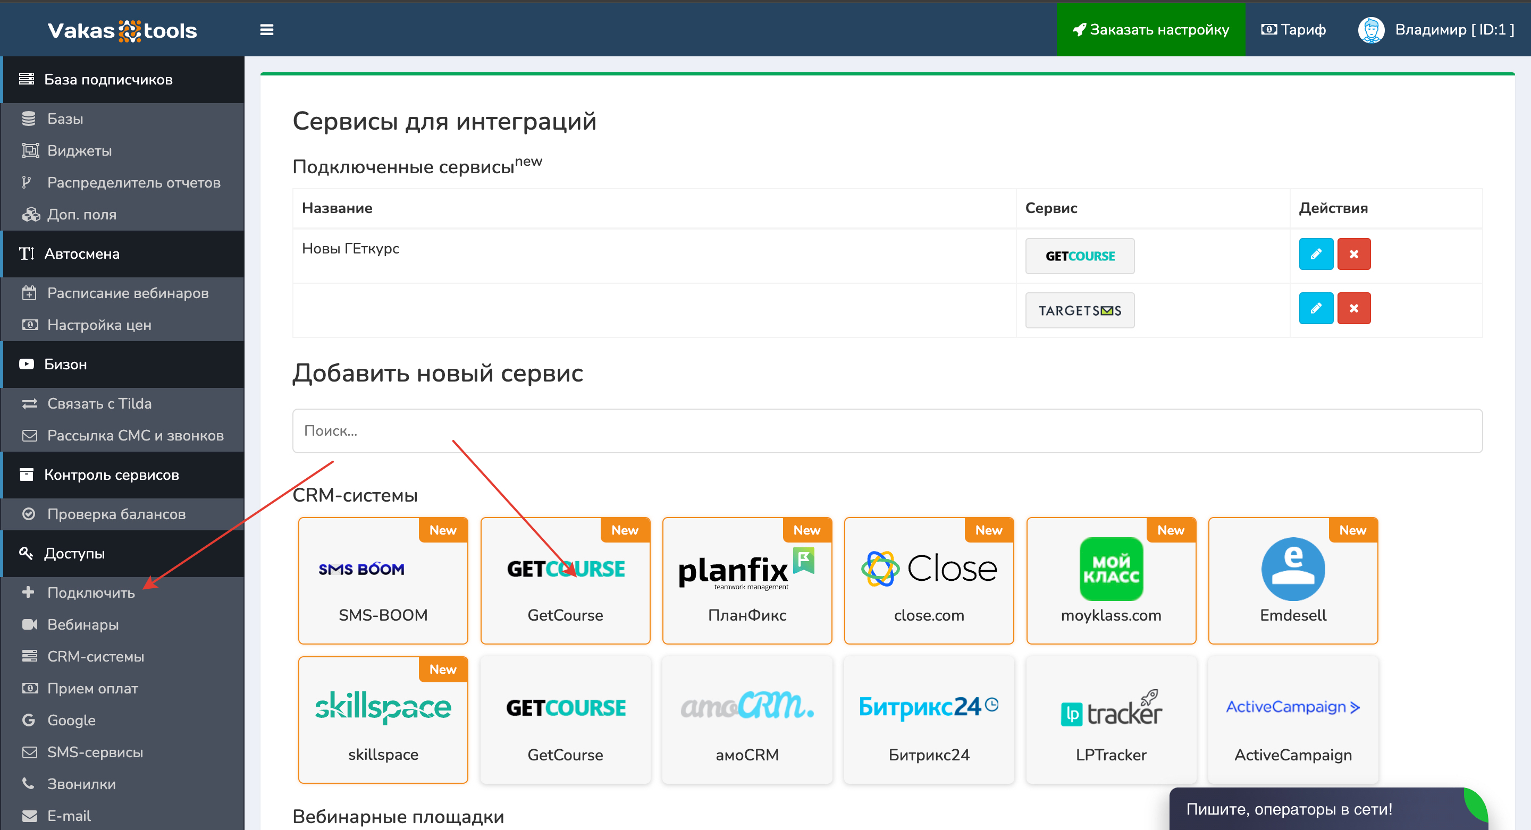This screenshot has height=830, width=1531.
Task: Collapse the Доступы sidebar section
Action: tap(74, 553)
